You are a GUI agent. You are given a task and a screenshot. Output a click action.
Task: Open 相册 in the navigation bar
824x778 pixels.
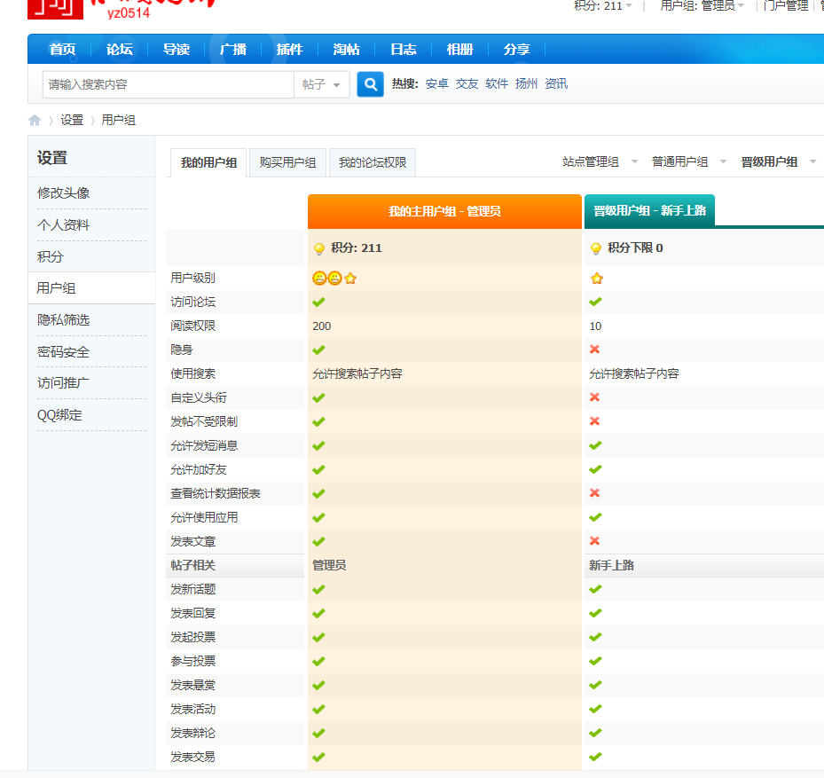[x=459, y=50]
